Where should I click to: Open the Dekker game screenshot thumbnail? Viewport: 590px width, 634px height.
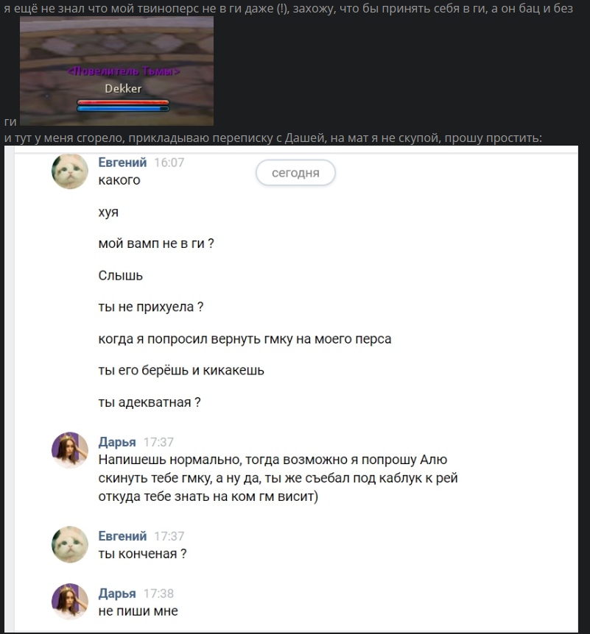pyautogui.click(x=116, y=71)
